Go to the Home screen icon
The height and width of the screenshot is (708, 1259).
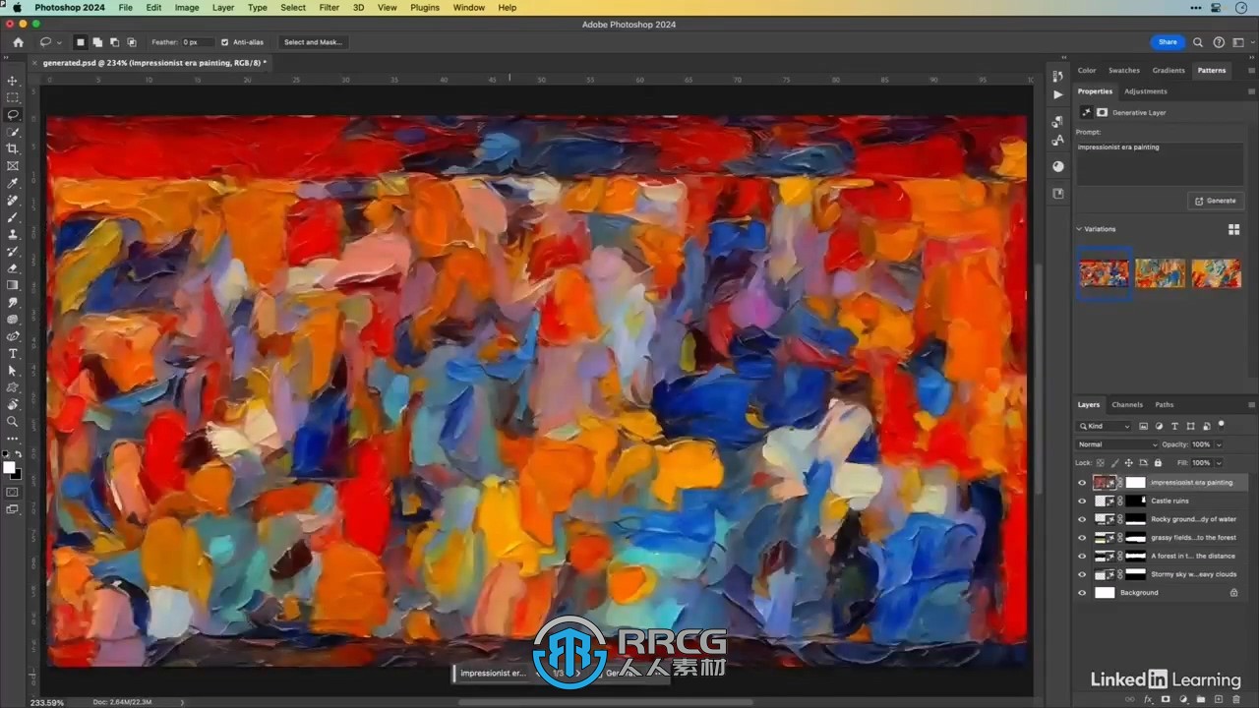(x=18, y=42)
